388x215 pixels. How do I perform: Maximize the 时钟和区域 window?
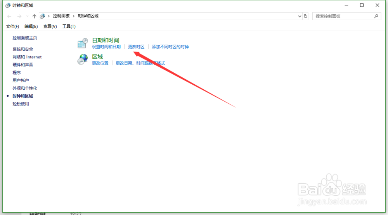pyautogui.click(x=362, y=5)
